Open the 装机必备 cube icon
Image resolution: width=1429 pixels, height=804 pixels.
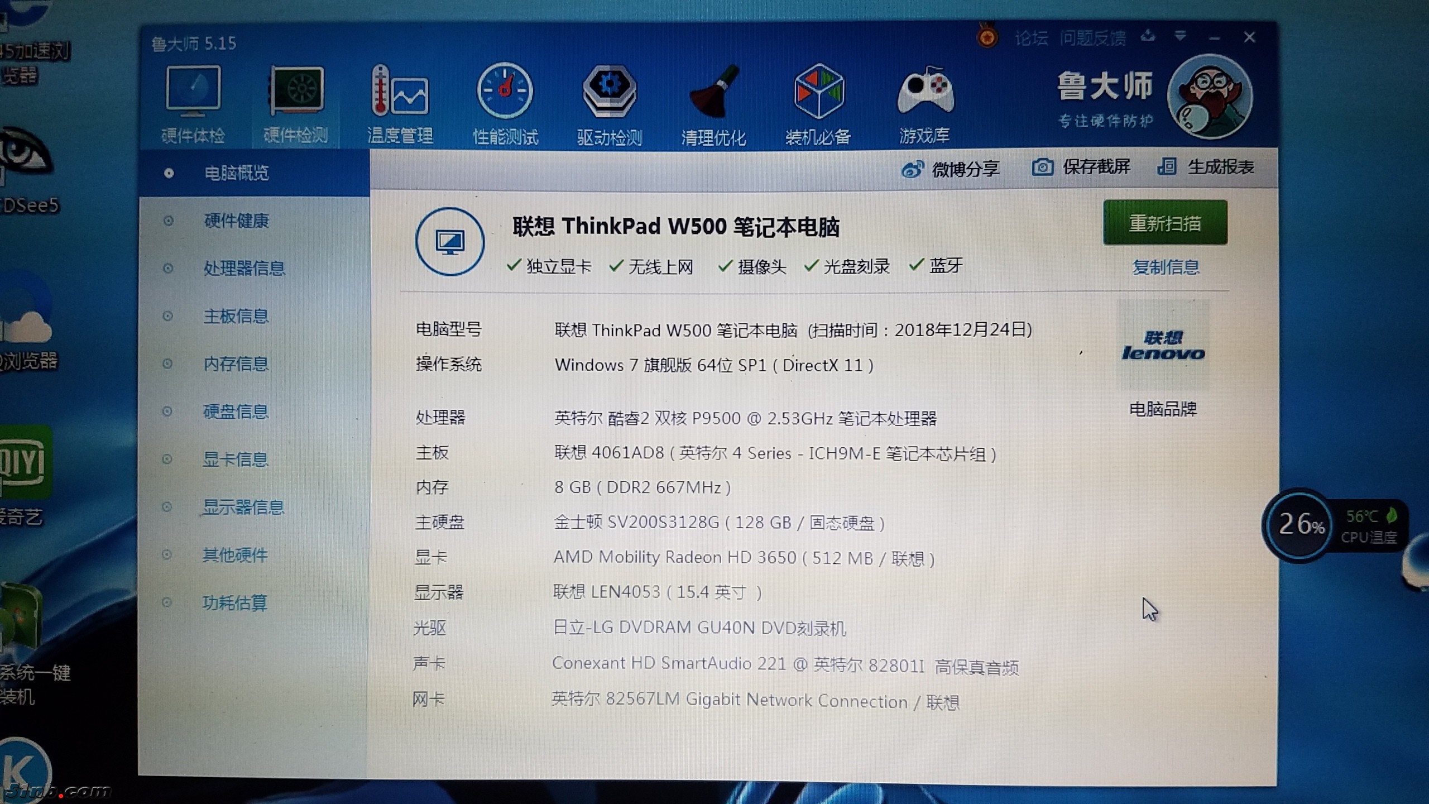click(818, 92)
